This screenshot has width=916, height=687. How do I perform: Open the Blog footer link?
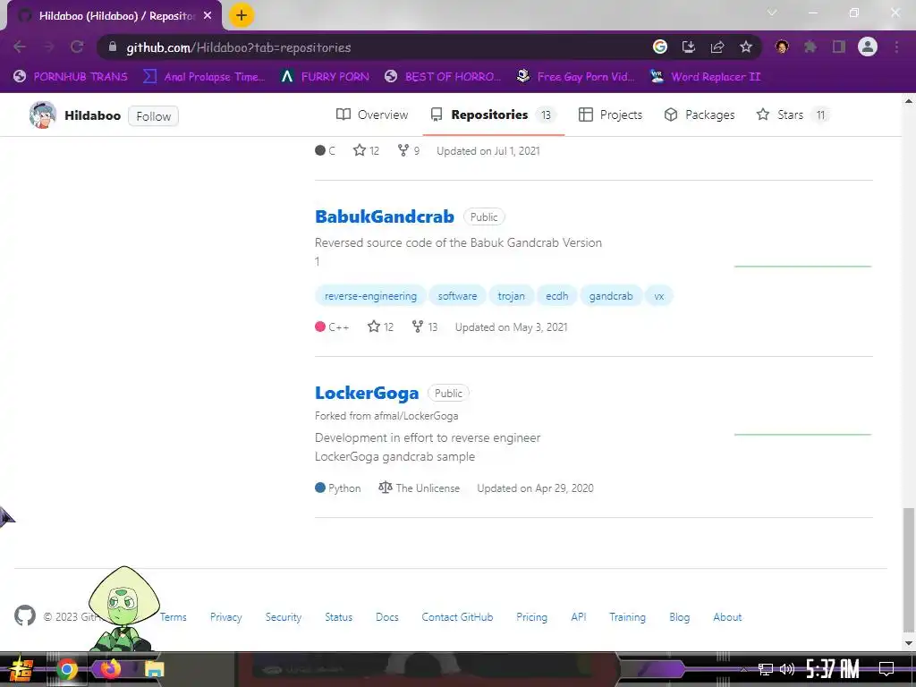coord(680,617)
